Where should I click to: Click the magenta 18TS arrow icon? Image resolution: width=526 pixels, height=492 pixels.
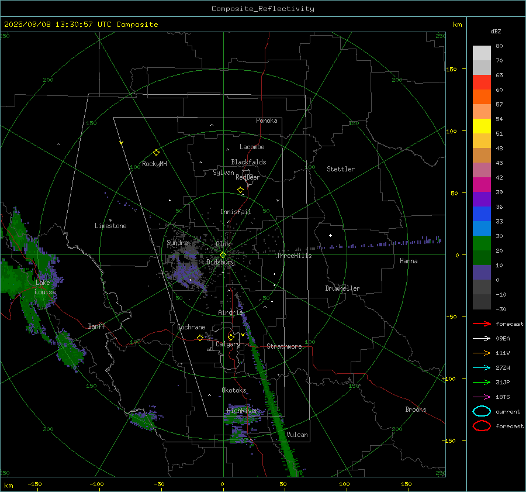(482, 397)
